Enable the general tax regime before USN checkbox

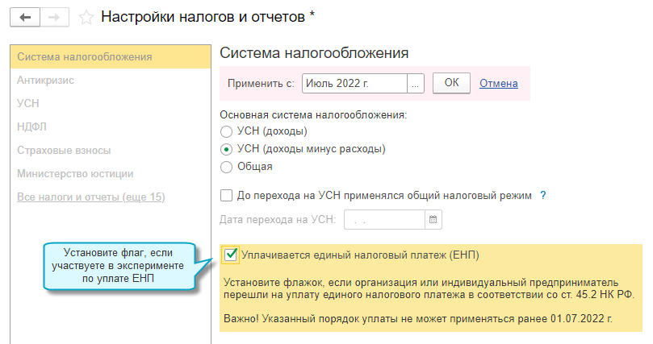pos(226,195)
